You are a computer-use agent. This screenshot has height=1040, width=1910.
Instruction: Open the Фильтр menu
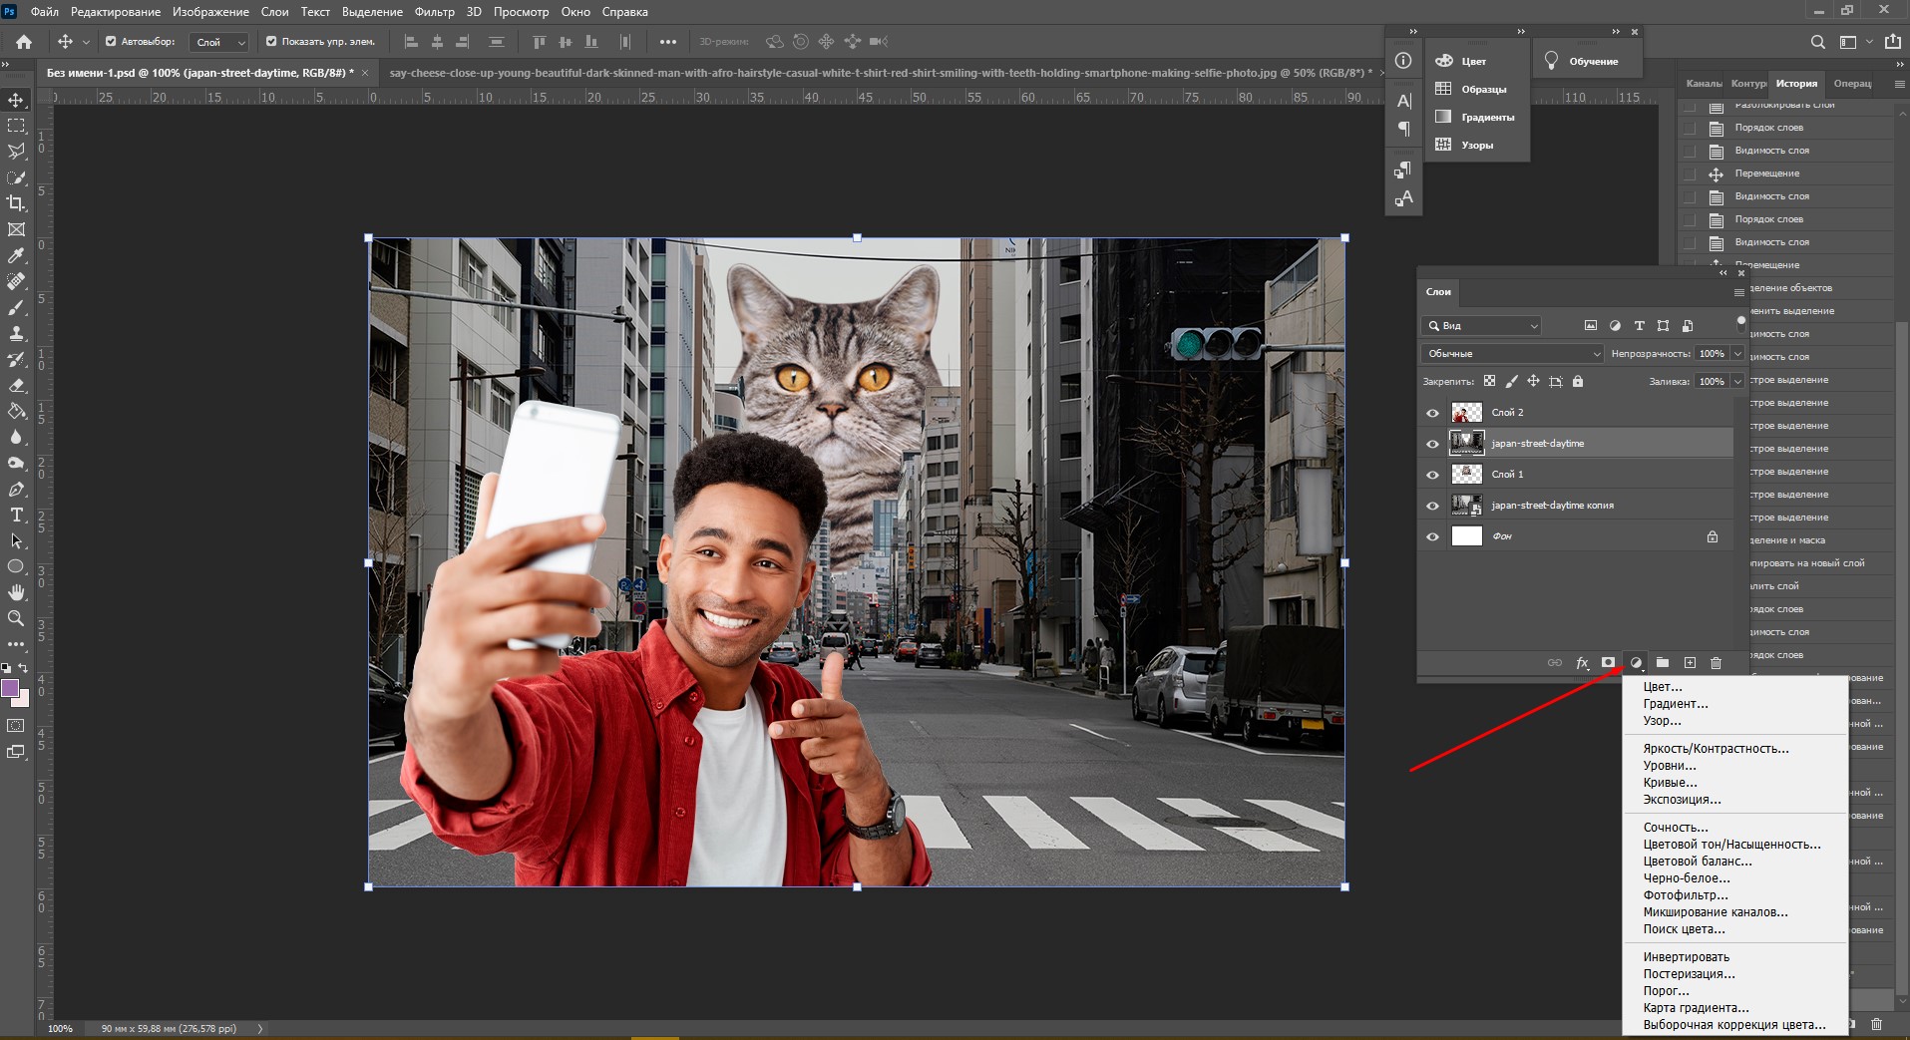coord(434,12)
